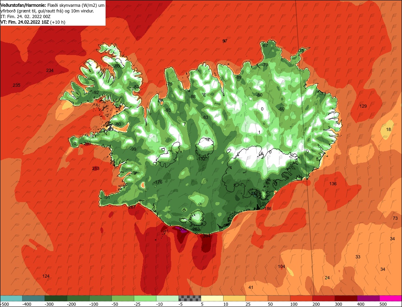This screenshot has width=402, height=307.
Task: Click the value 18 in the yellow patch
Action: tap(389, 129)
